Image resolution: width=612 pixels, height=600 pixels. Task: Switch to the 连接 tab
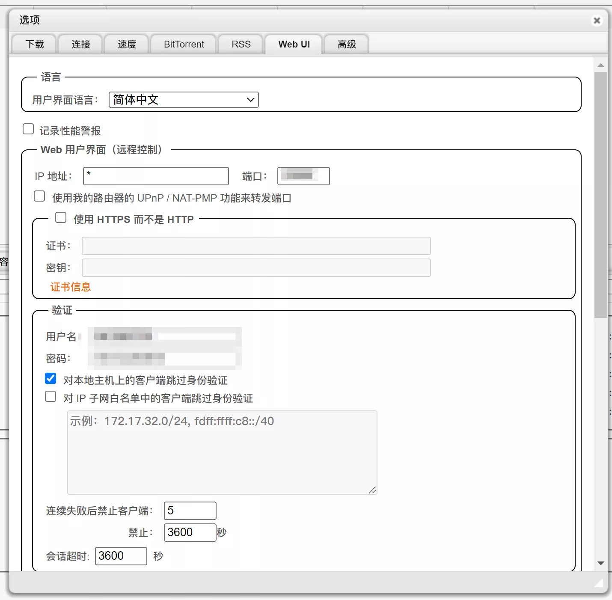(80, 44)
